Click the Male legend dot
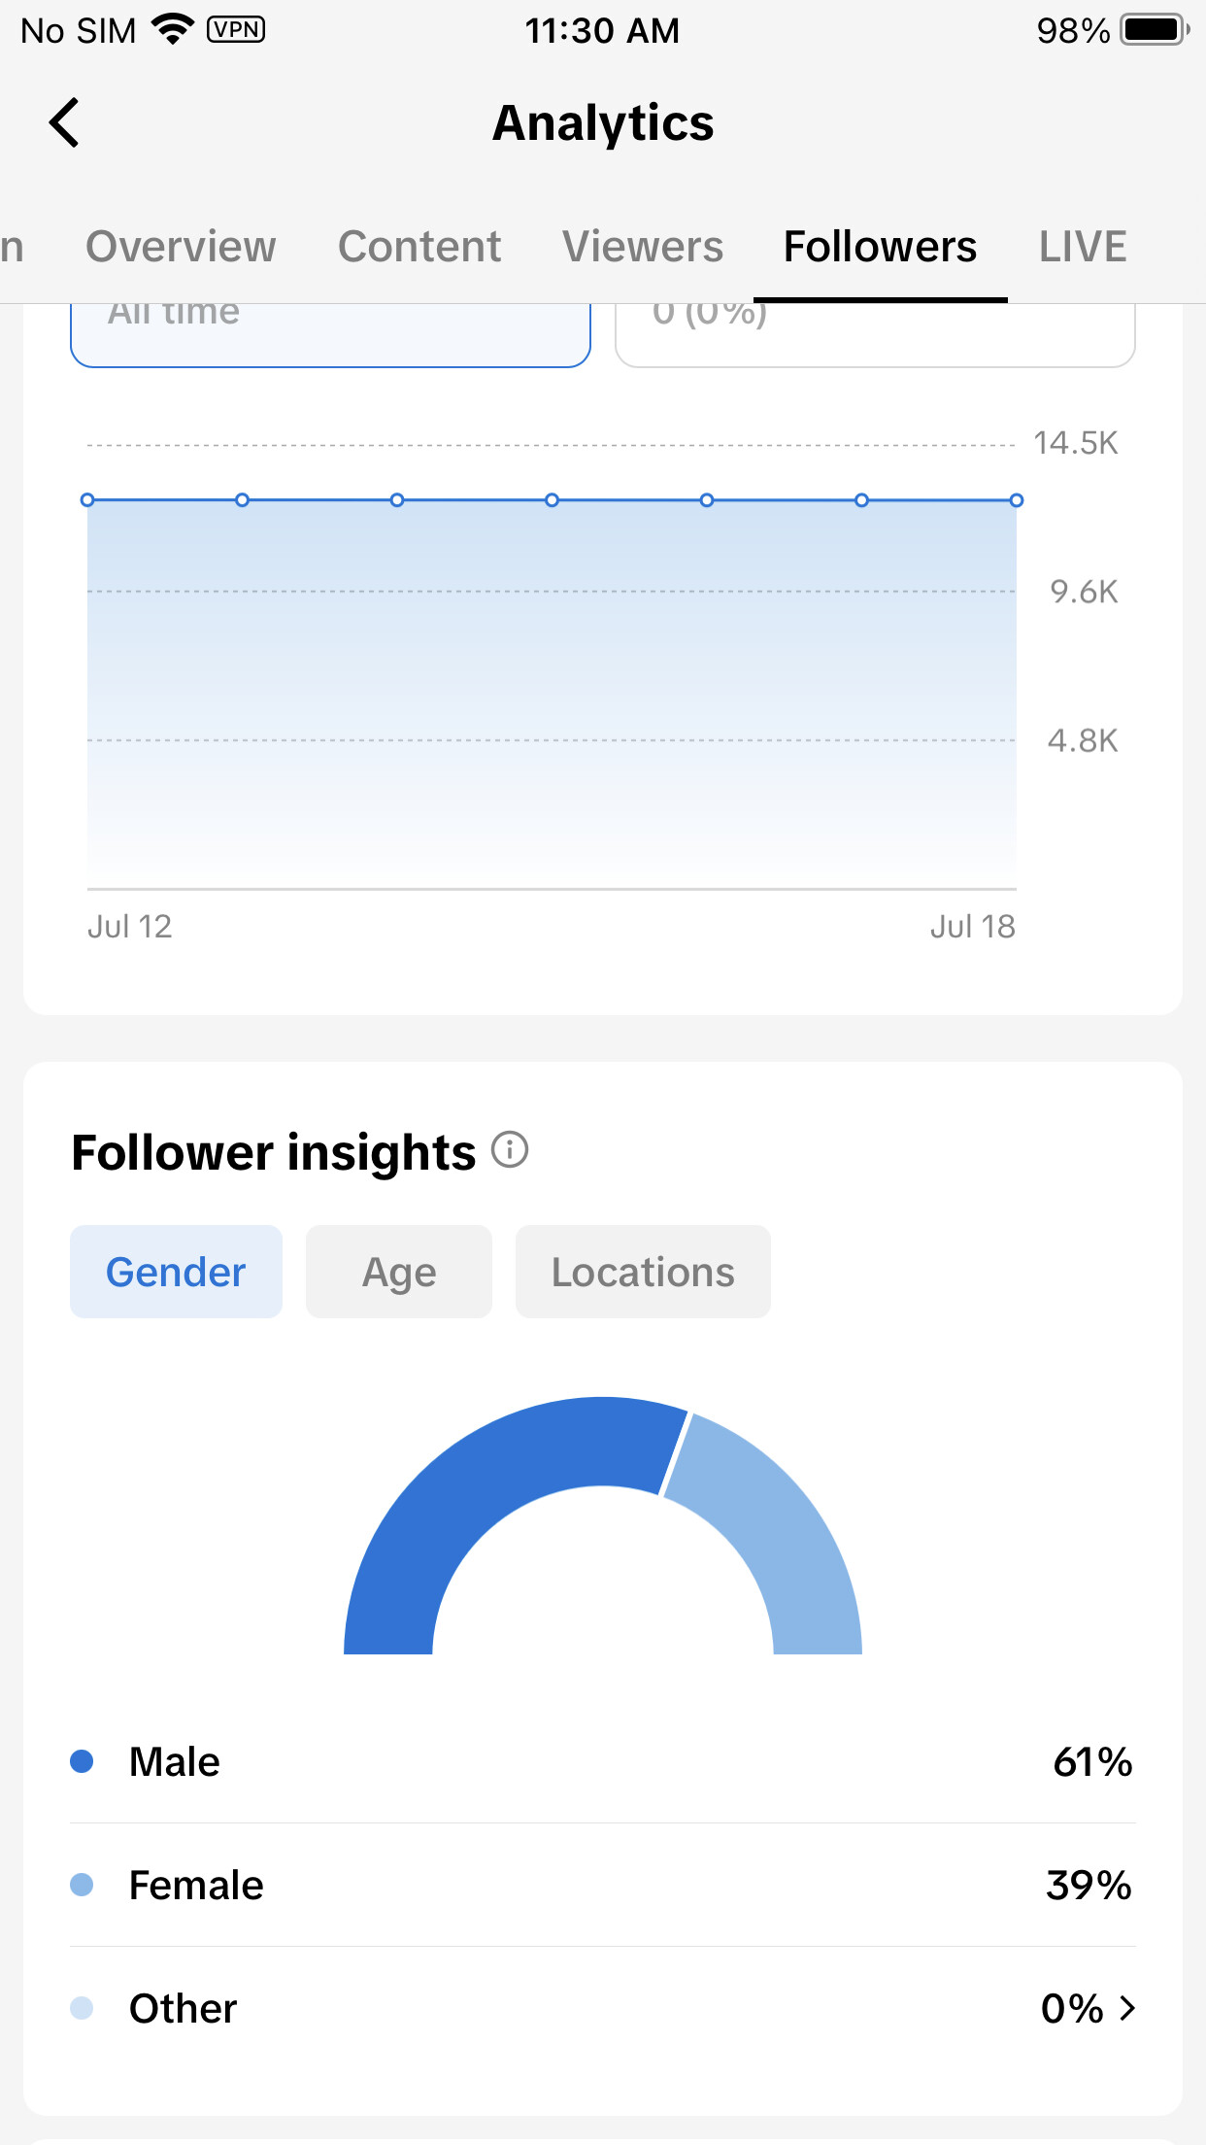Viewport: 1206px width, 2145px height. coord(82,1761)
